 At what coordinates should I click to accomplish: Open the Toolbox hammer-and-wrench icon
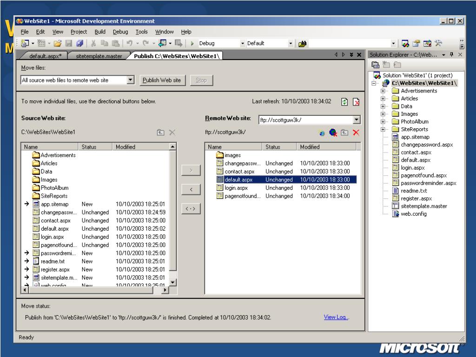[438, 43]
